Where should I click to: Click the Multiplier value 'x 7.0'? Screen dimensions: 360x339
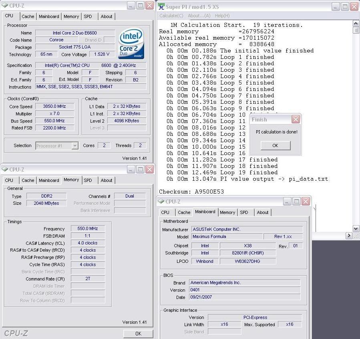[54, 113]
